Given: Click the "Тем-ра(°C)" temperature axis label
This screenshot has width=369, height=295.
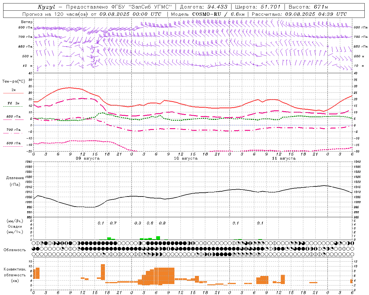Looking at the screenshot, I should point(14,82).
